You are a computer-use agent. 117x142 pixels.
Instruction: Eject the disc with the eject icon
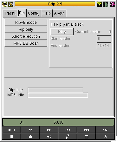(x=30, y=137)
